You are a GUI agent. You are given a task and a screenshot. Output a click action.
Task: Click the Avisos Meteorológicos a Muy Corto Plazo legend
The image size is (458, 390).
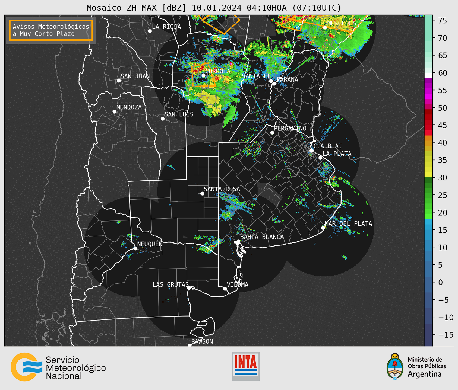pyautogui.click(x=51, y=30)
